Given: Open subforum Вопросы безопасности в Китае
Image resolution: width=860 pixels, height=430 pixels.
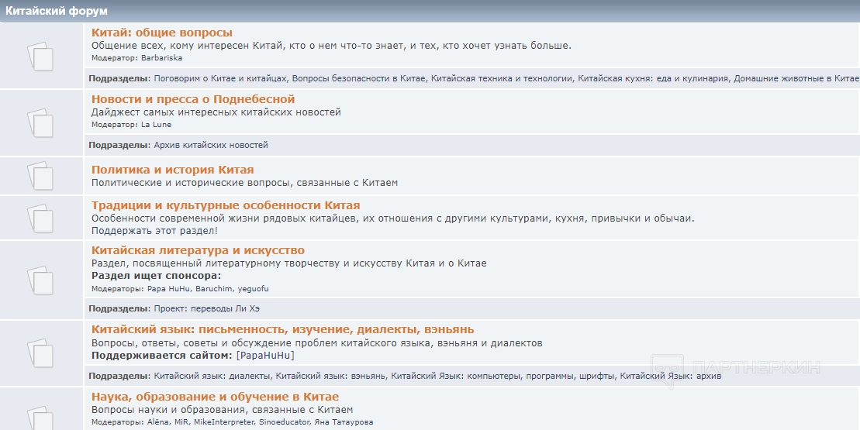Looking at the screenshot, I should click(359, 78).
